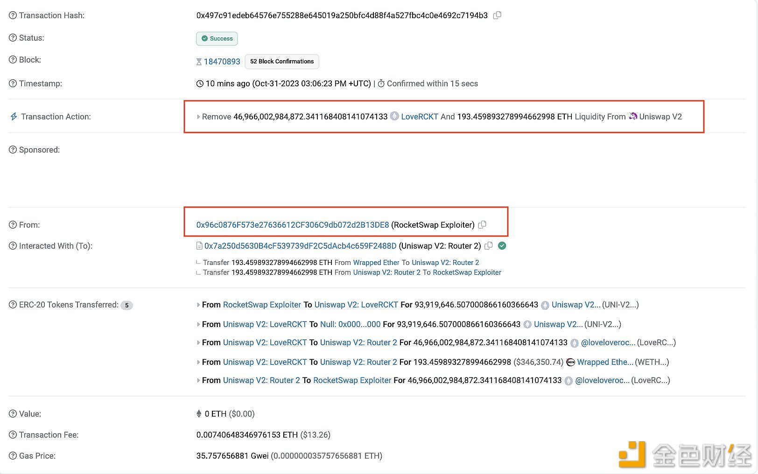The image size is (758, 474).
Task: Click the WETH token icon in transfers
Action: pyautogui.click(x=570, y=362)
